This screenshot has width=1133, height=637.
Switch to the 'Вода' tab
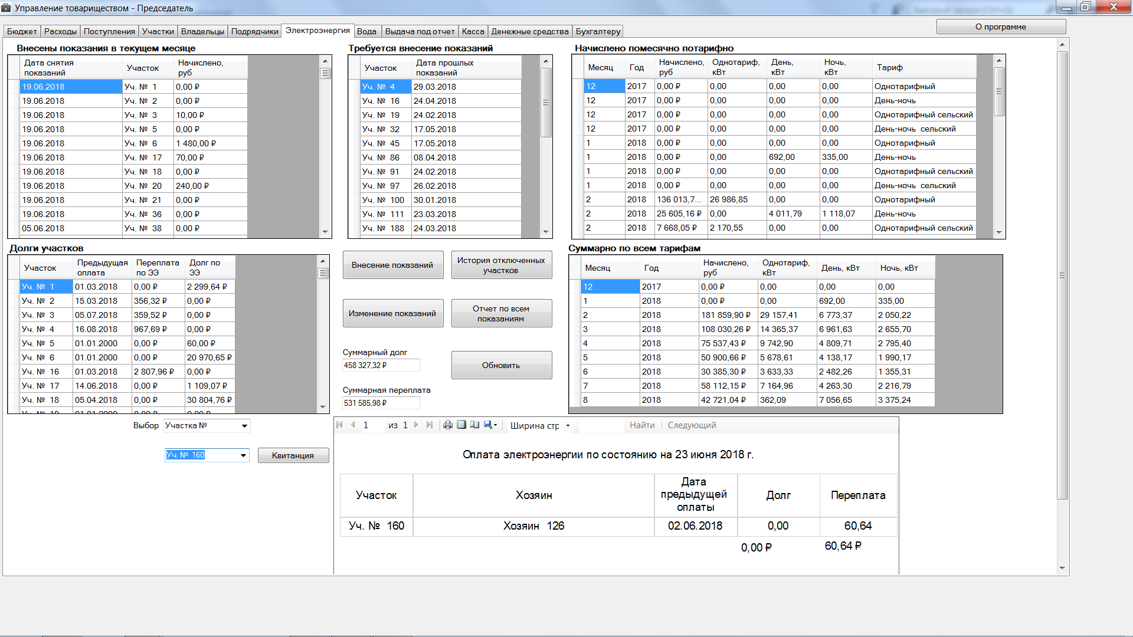pos(366,32)
